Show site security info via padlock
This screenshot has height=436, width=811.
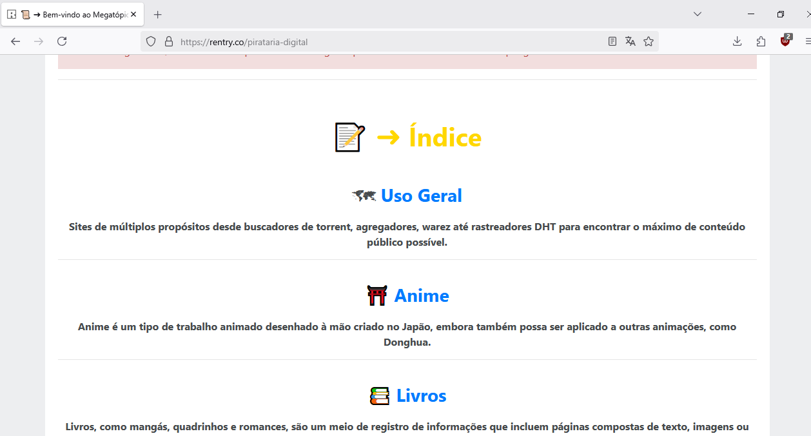click(169, 41)
